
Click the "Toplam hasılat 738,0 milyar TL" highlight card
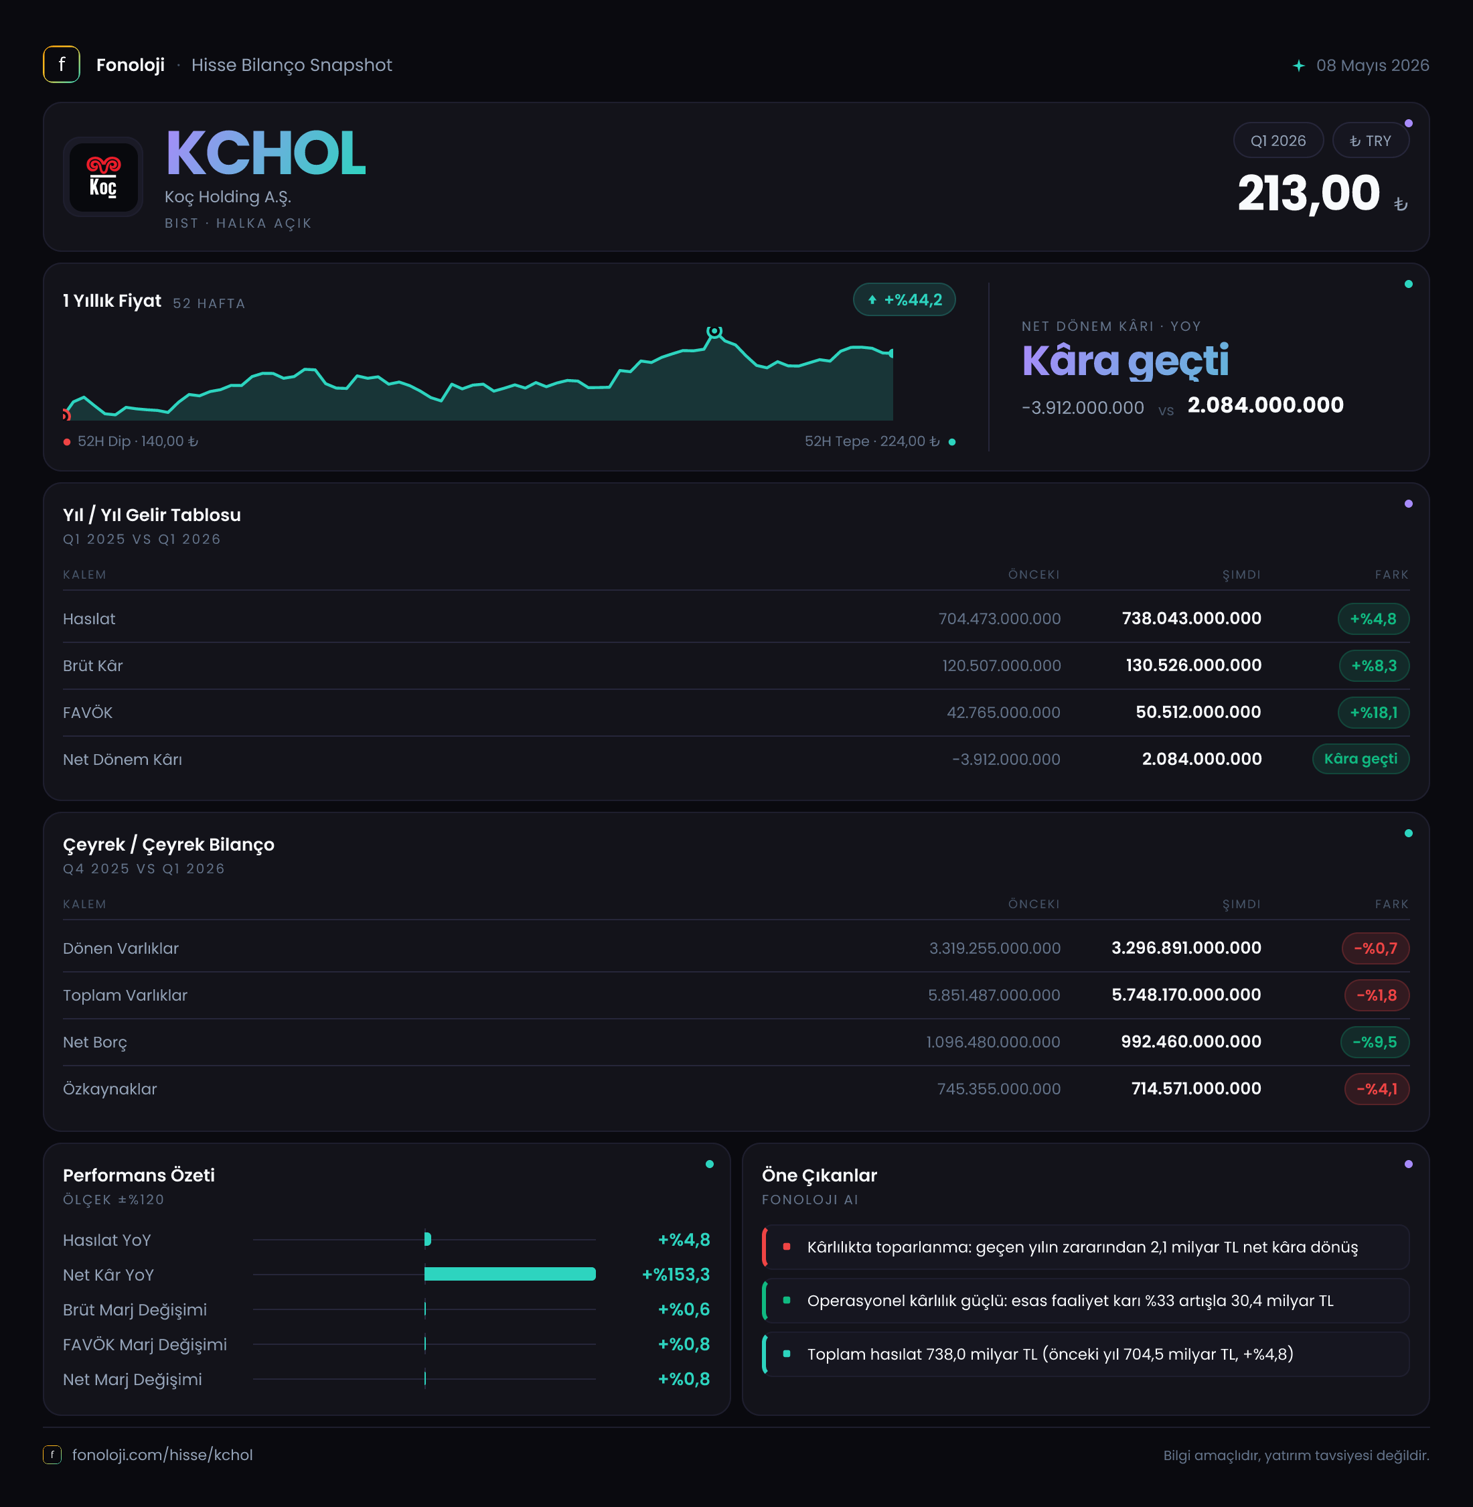(x=1085, y=1354)
